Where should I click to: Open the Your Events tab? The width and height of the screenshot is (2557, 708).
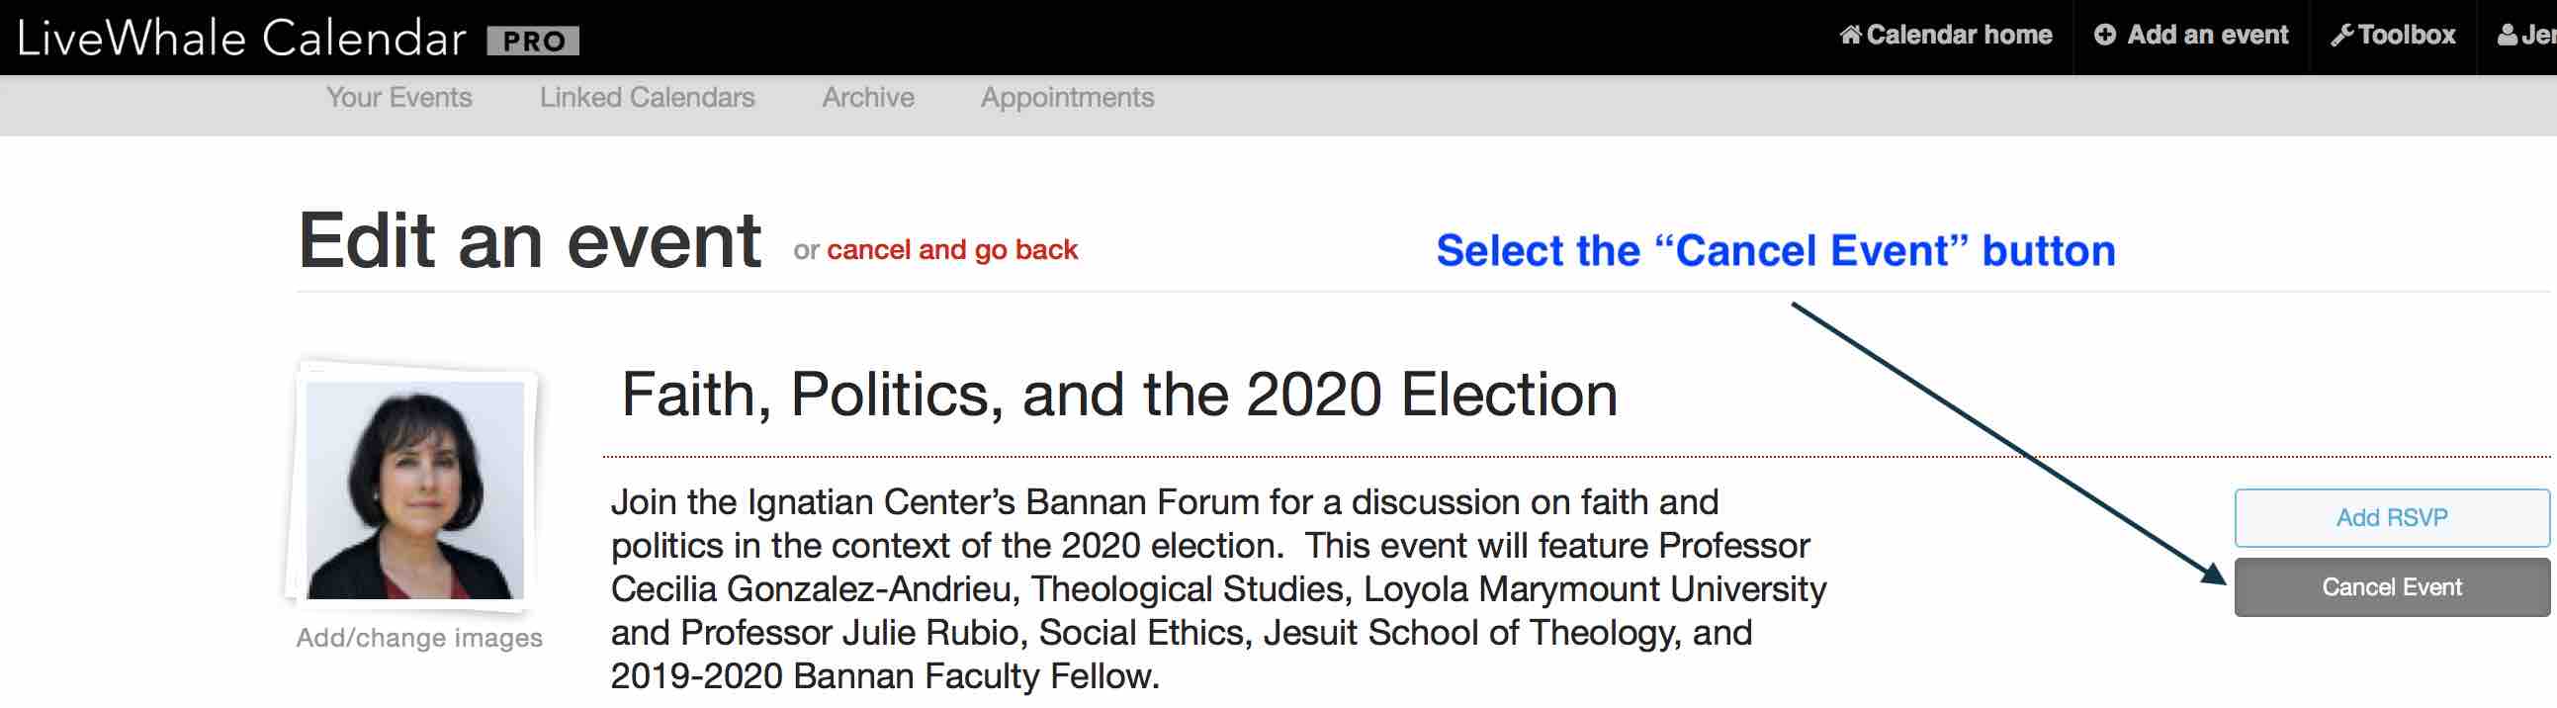[x=399, y=97]
